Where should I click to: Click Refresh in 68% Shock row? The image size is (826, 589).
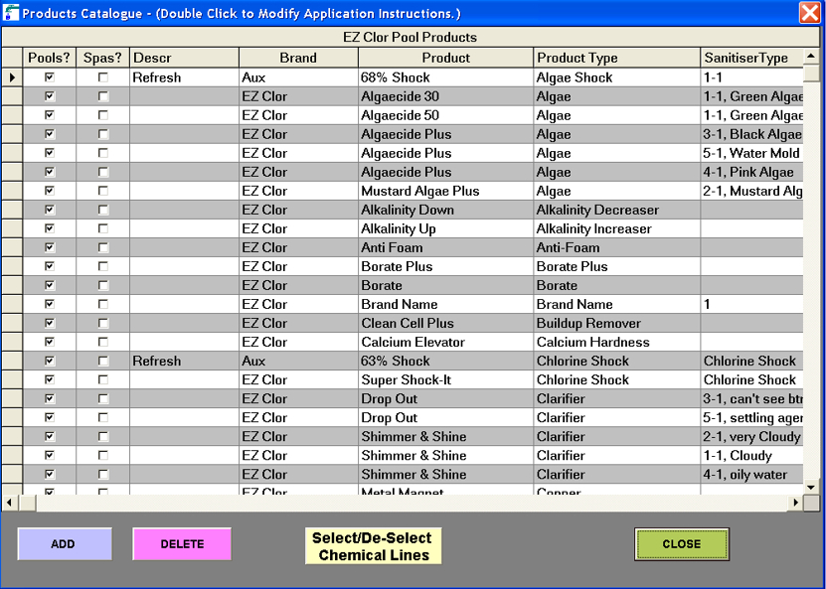point(184,77)
